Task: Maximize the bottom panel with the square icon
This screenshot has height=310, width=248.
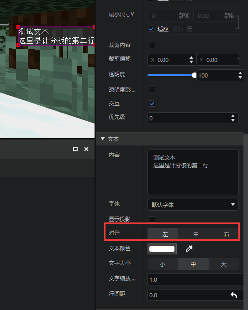Action: tap(75, 149)
